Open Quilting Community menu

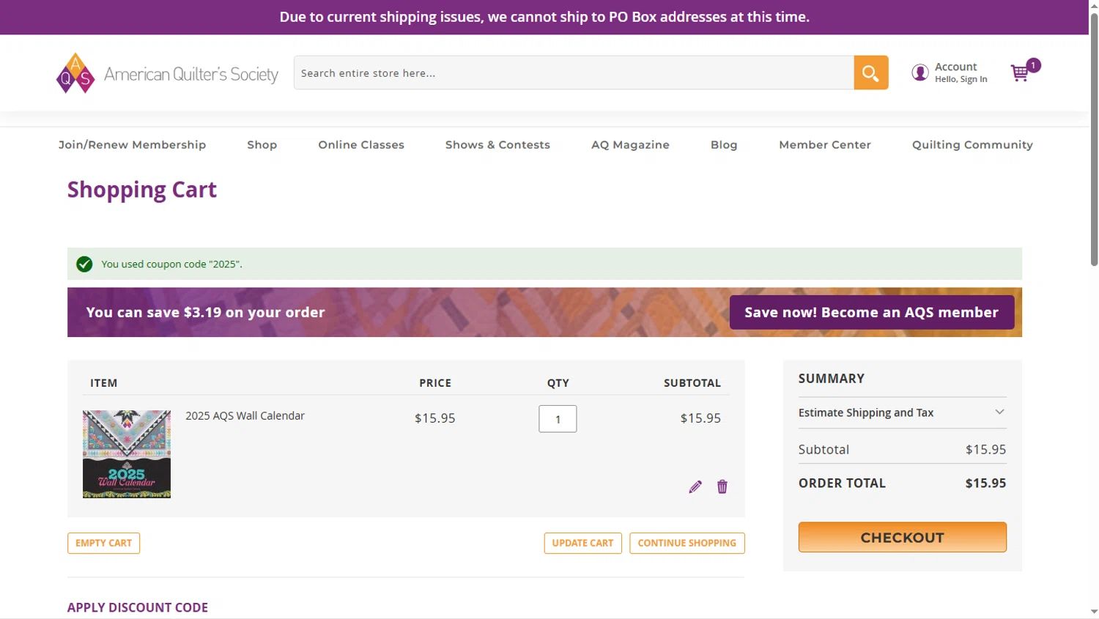(x=972, y=145)
